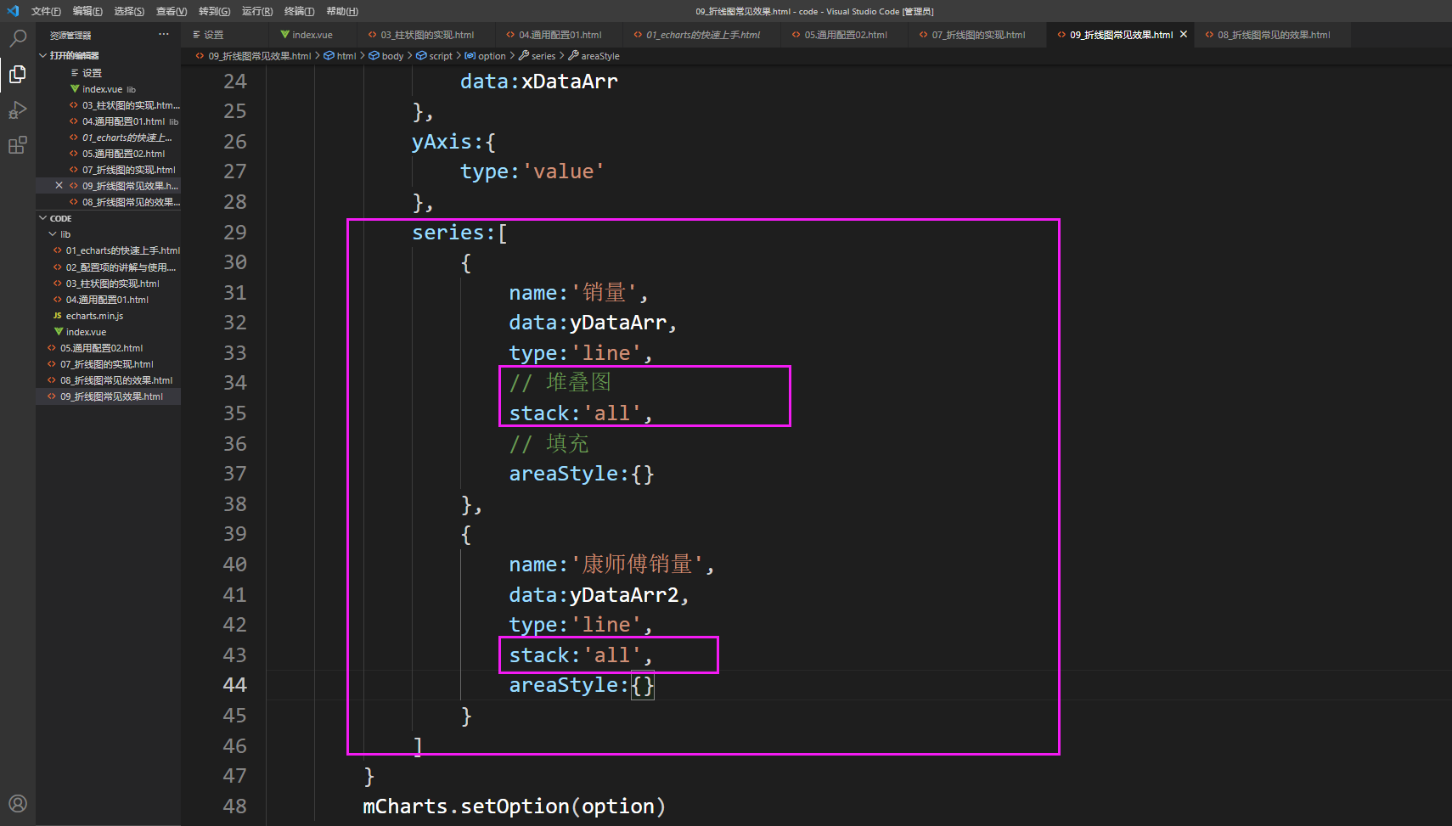Switch to 03_柱状图的实现.html tab
The height and width of the screenshot is (826, 1452).
click(427, 35)
